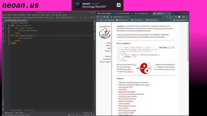Click the browser home icon
Screen dimensions: 207x116
[107, 17]
